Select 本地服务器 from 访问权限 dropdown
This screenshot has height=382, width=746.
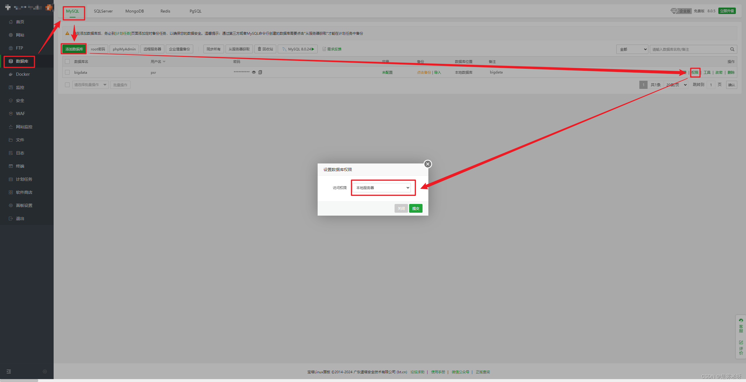pyautogui.click(x=381, y=187)
